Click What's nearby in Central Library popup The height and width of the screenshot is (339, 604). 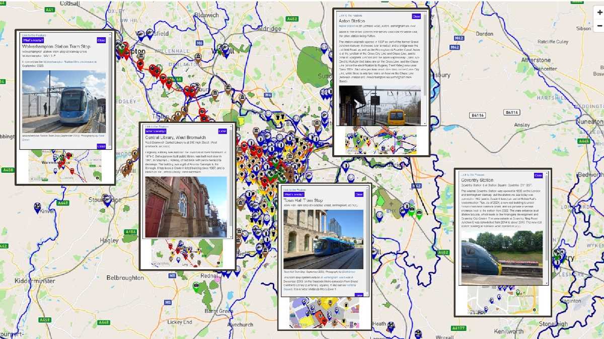155,131
